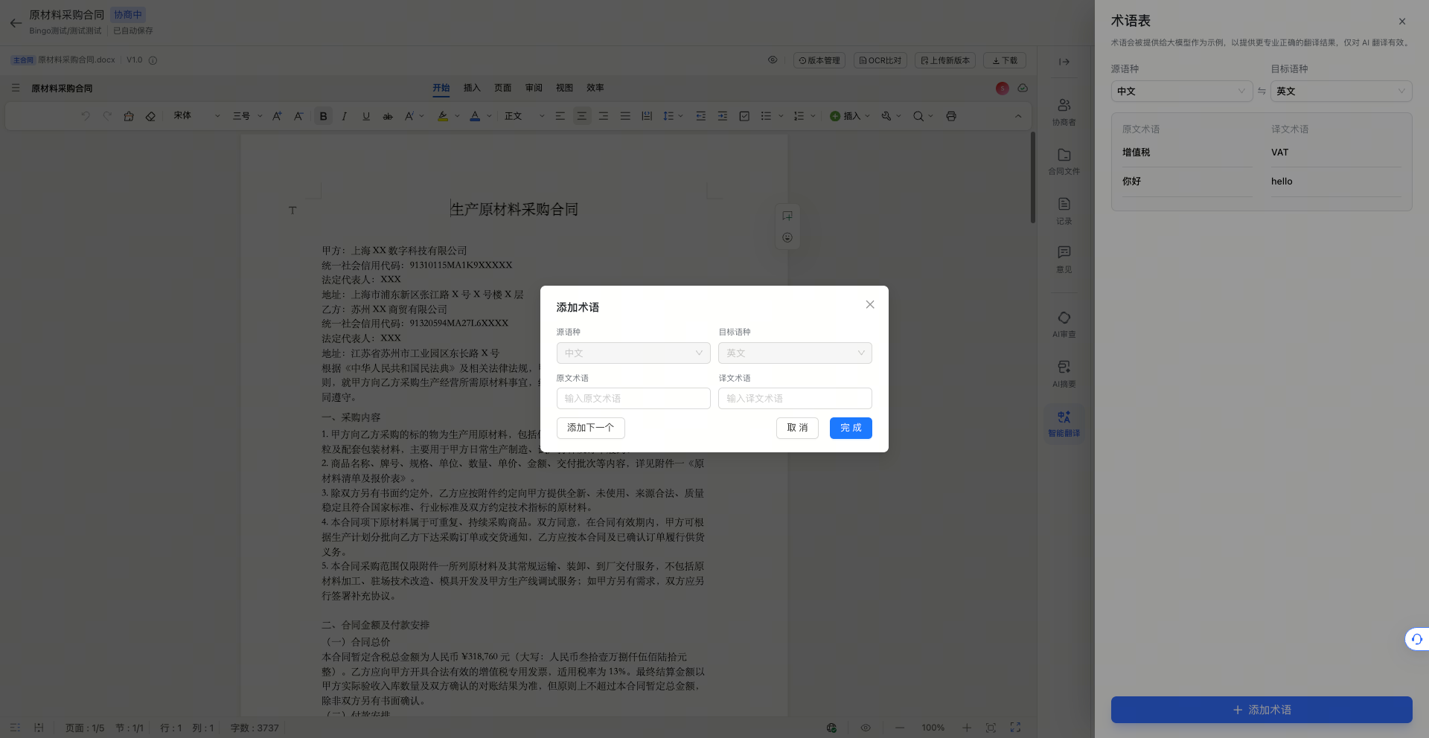1429x738 pixels.
Task: Click the 取消 button in dialog
Action: (x=797, y=428)
